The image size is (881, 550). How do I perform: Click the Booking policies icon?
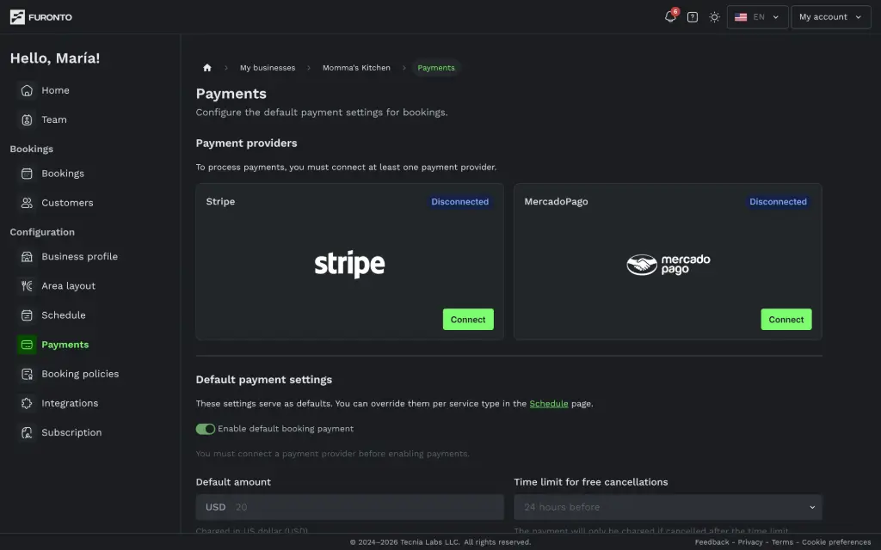tap(27, 374)
